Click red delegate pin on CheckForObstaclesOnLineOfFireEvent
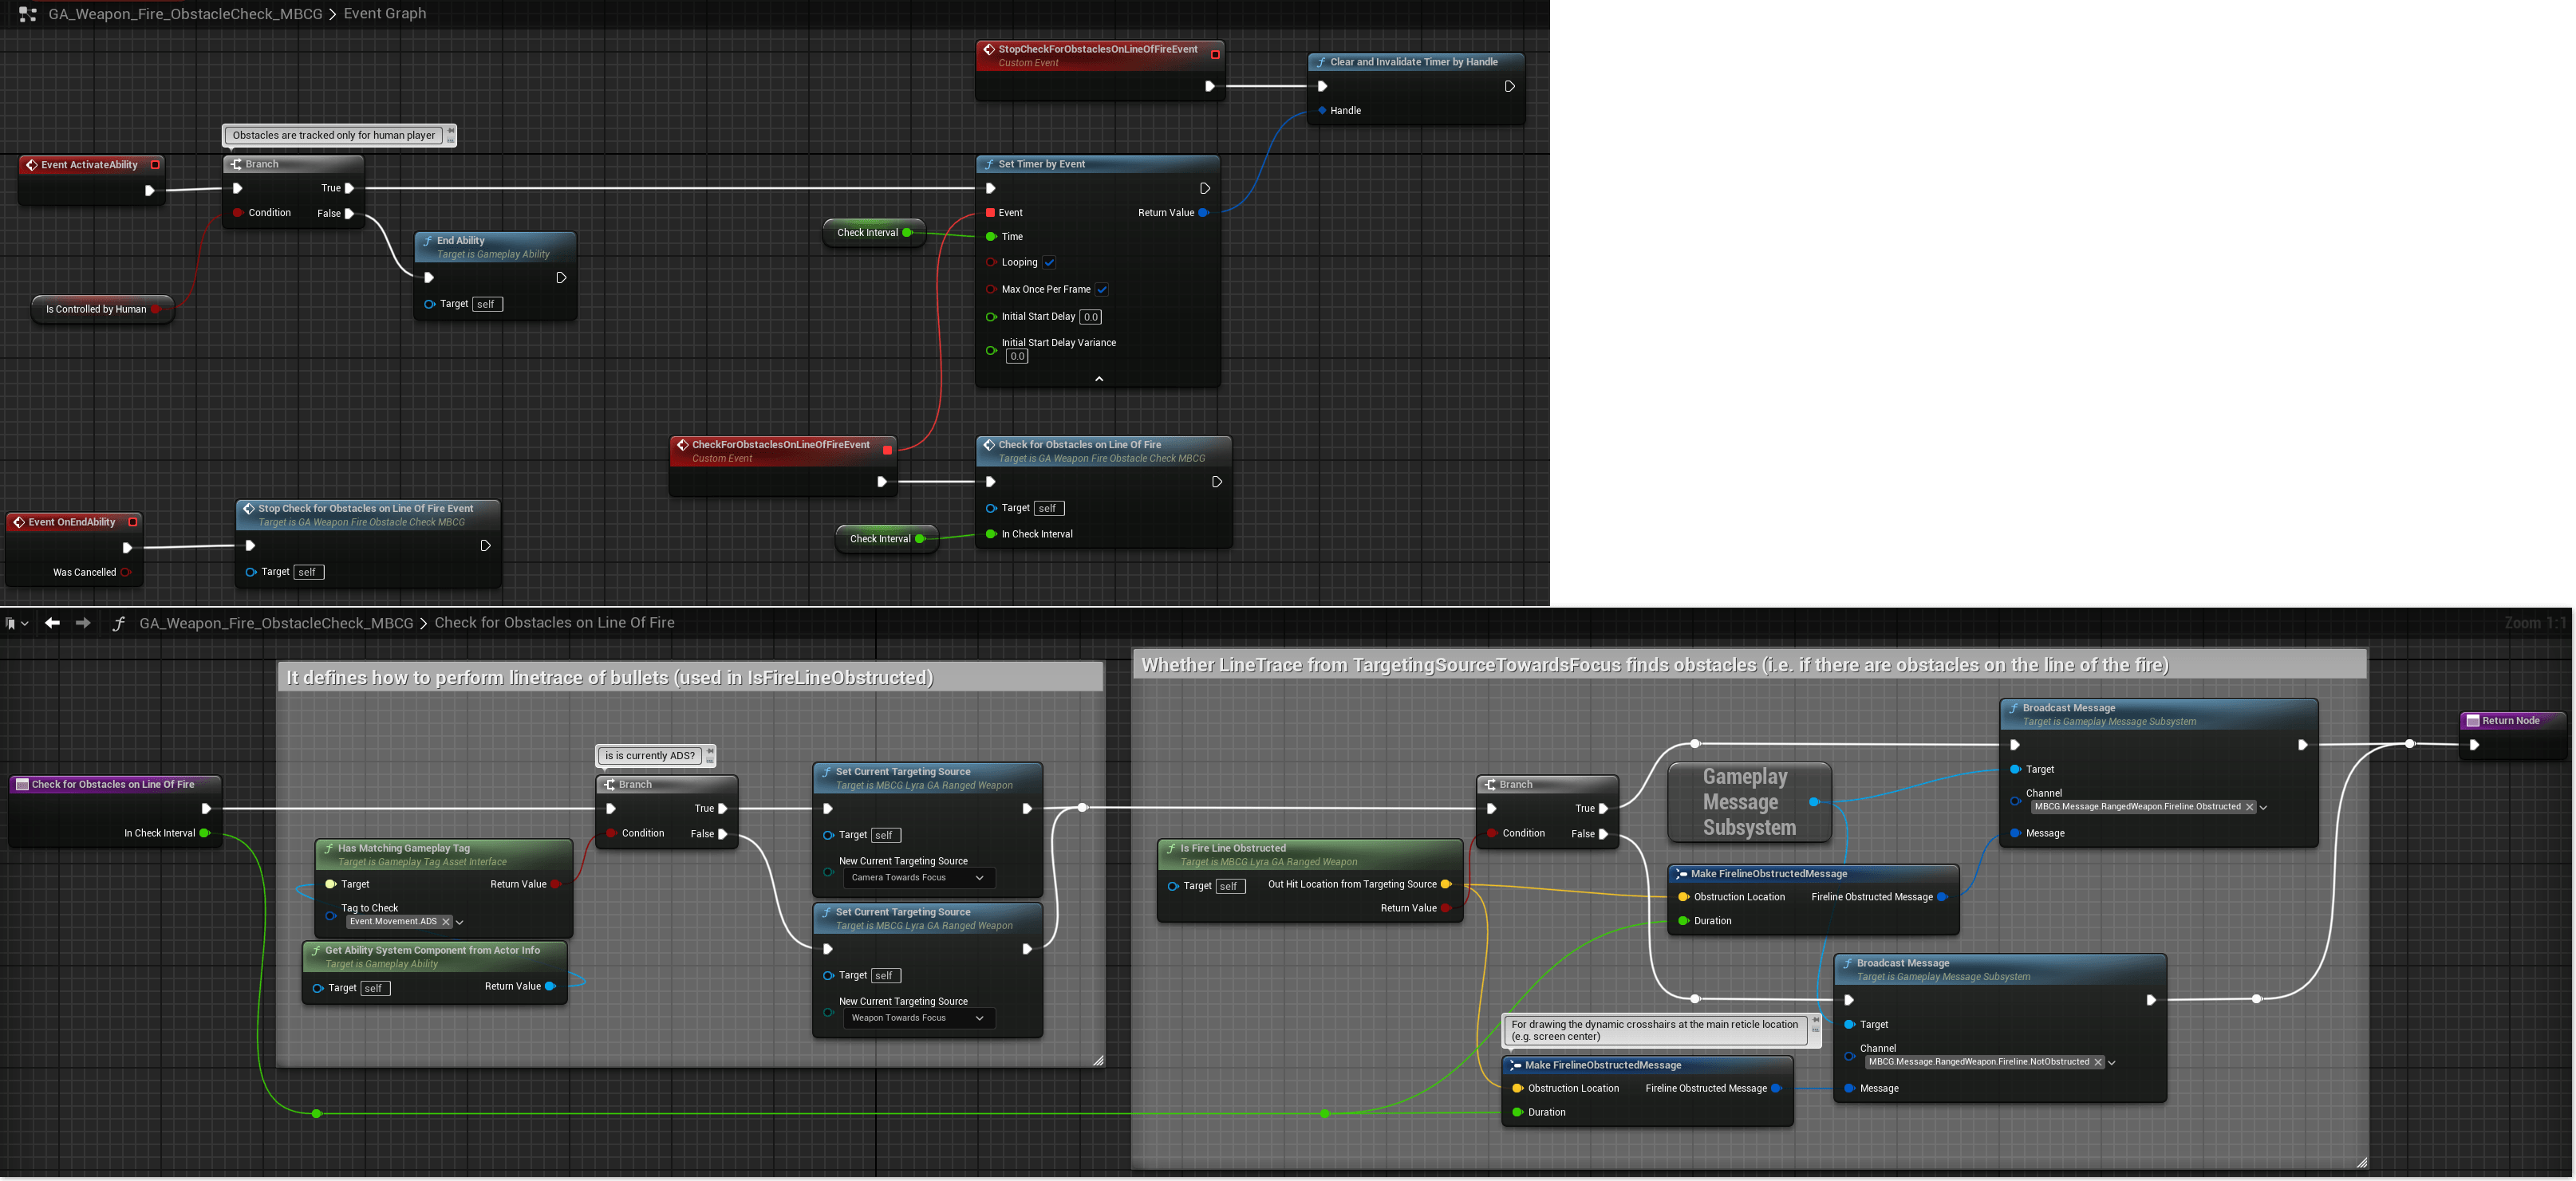The image size is (2576, 1181). pos(887,450)
